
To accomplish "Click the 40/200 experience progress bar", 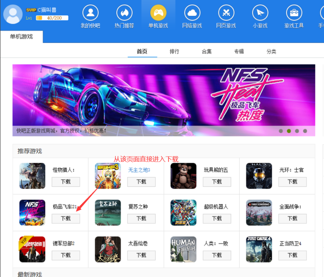I will pyautogui.click(x=52, y=18).
